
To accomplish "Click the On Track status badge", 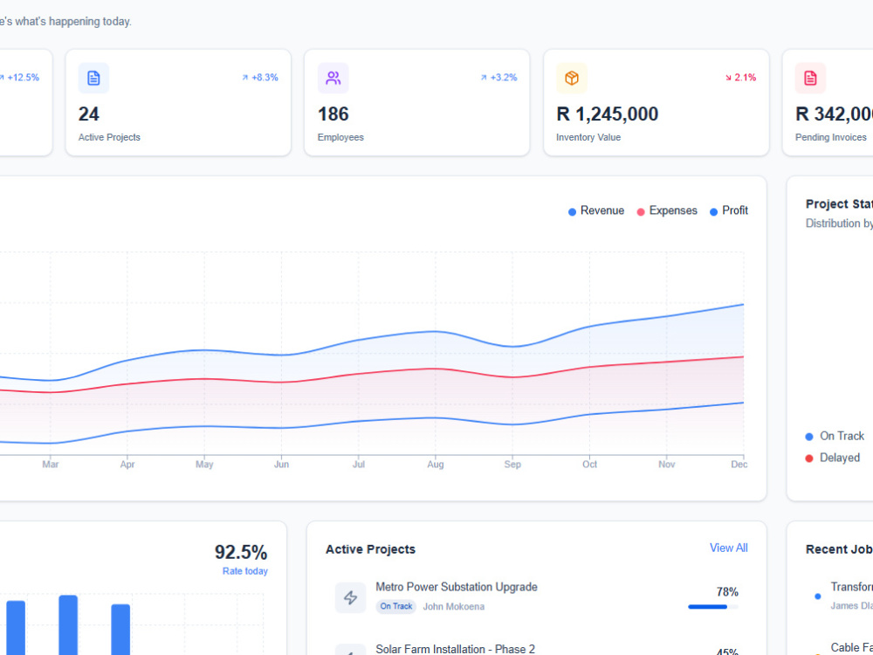I will tap(395, 607).
